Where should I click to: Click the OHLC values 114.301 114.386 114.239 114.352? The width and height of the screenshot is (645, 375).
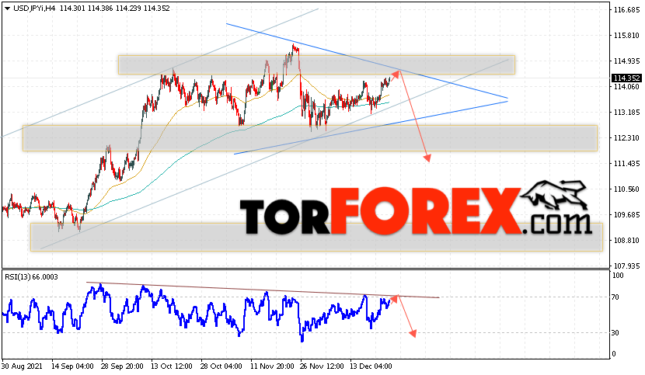click(115, 9)
